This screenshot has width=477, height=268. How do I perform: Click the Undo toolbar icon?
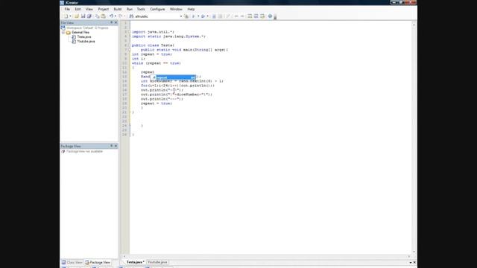tap(111, 16)
